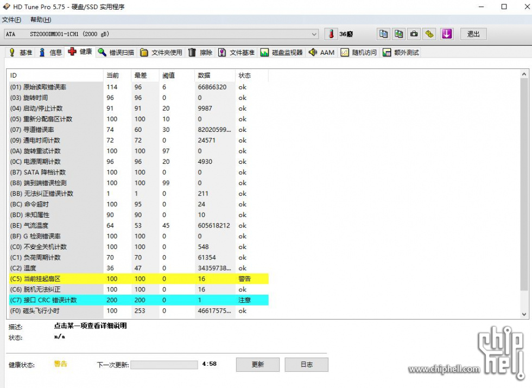The height and width of the screenshot is (388, 532).
Task: Click the 退出 exit button
Action: pyautogui.click(x=473, y=34)
